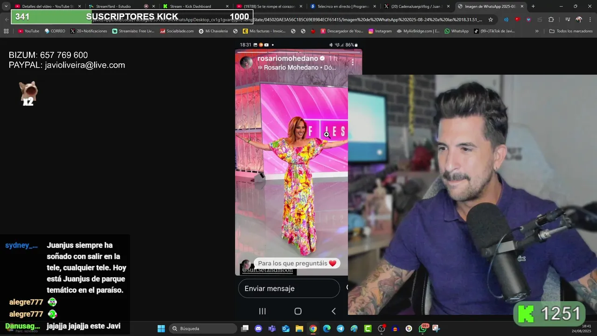Click the blue sound-wave extension icon

(x=506, y=20)
